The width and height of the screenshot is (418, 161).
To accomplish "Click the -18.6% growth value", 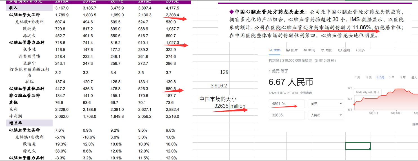I will pyautogui.click(x=89, y=137).
